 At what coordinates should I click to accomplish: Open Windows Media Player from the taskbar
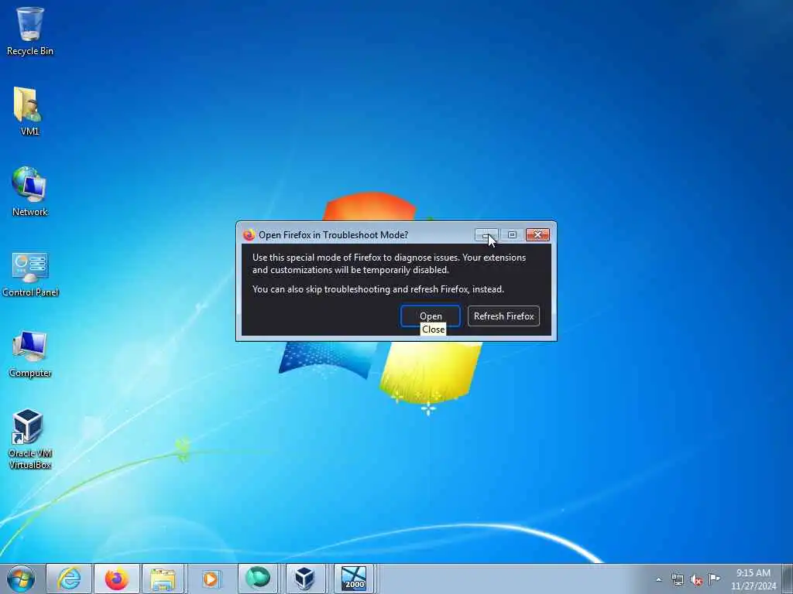coord(211,579)
